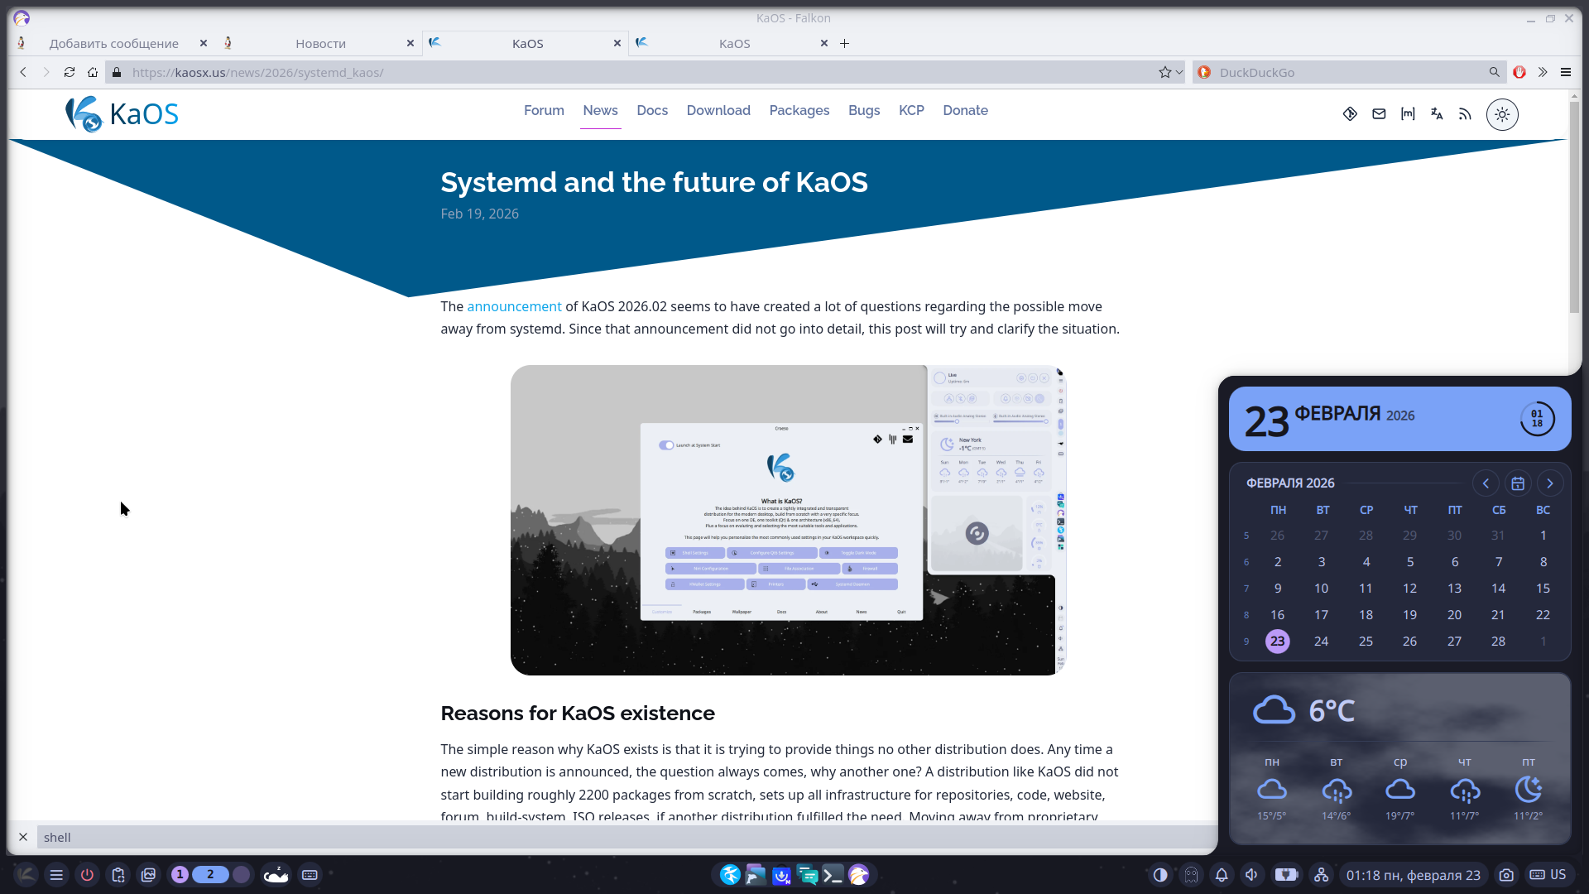Open the Donate link in navigation
Screen dimensions: 1589x894
tap(965, 111)
